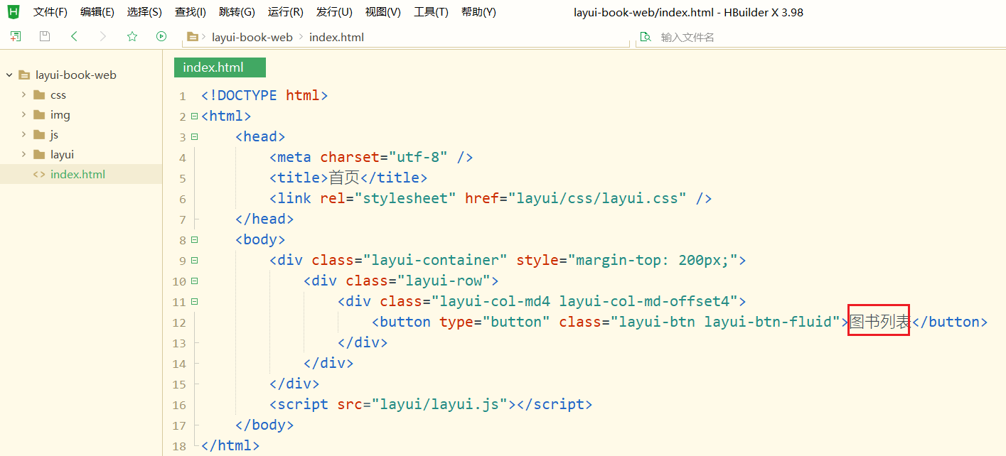Image resolution: width=1006 pixels, height=456 pixels.
Task: Click the save file toolbar icon
Action: (x=45, y=36)
